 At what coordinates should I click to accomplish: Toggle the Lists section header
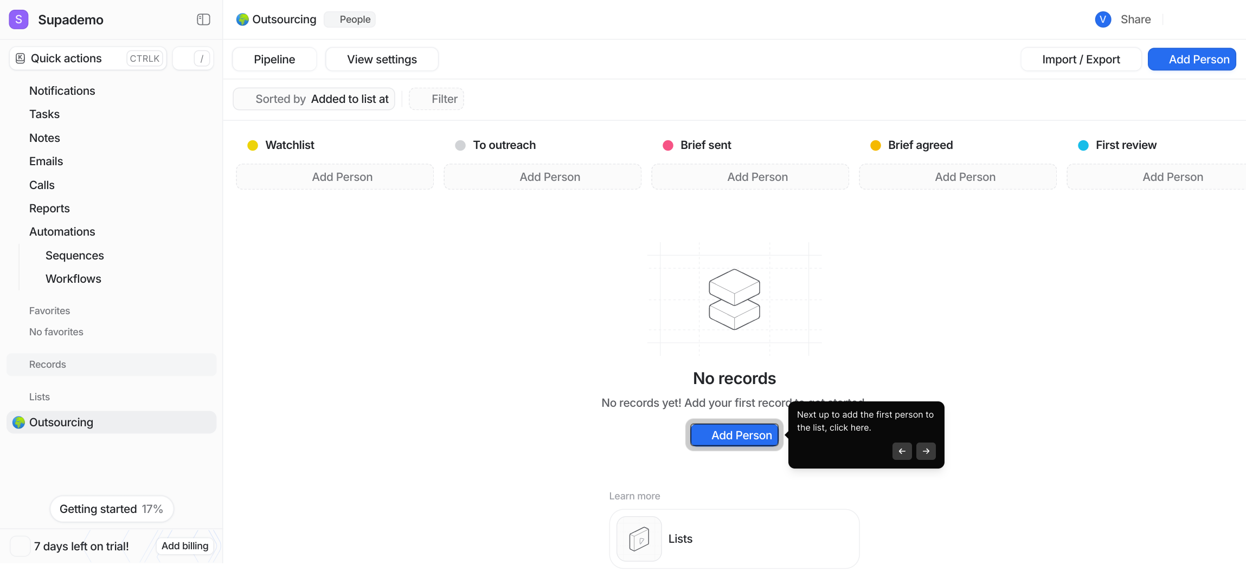(40, 397)
